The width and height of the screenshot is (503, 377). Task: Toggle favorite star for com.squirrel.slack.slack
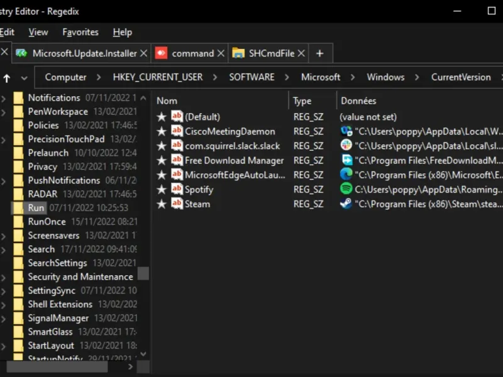(162, 146)
